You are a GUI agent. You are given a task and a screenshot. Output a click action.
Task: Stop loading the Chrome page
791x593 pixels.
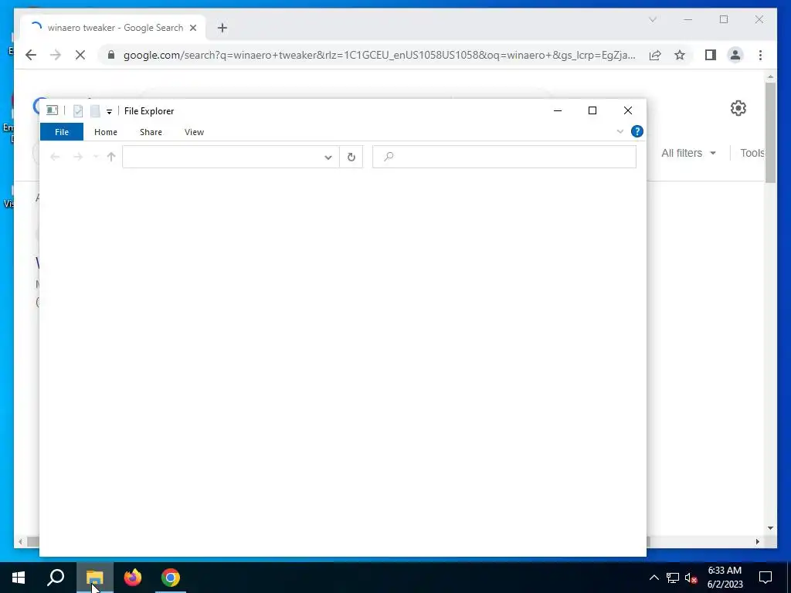(x=80, y=55)
